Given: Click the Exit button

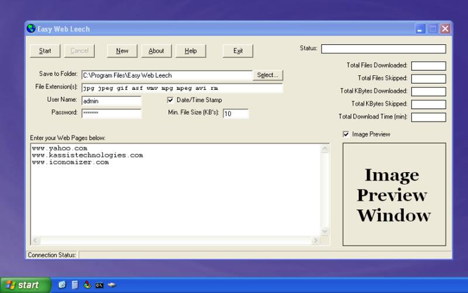Looking at the screenshot, I should click(238, 51).
